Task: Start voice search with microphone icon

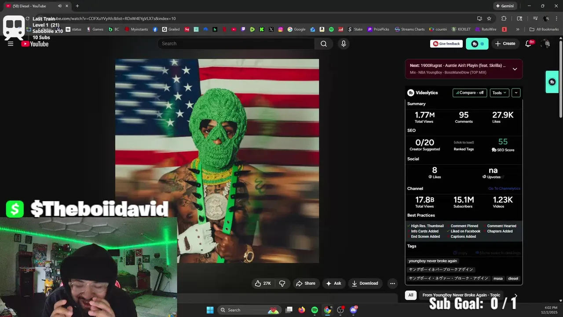Action: click(x=344, y=44)
